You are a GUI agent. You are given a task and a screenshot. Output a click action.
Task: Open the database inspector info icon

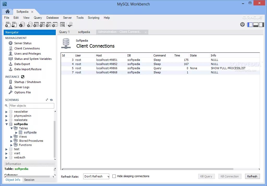tap(22, 24)
